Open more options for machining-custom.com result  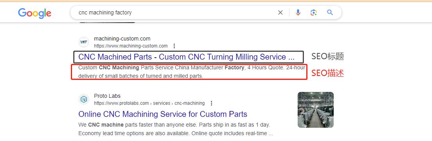click(x=174, y=46)
